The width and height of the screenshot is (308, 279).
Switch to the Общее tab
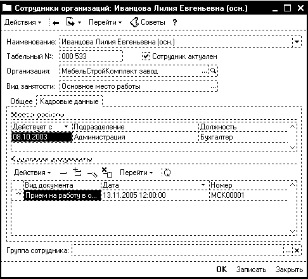22,101
